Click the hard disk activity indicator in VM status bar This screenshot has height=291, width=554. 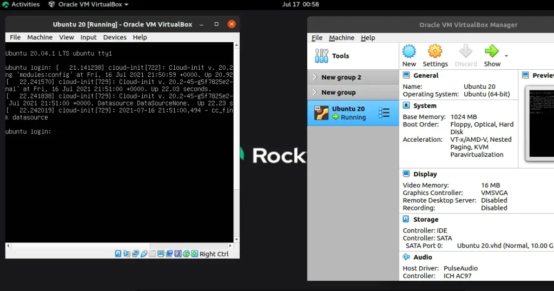coord(118,254)
